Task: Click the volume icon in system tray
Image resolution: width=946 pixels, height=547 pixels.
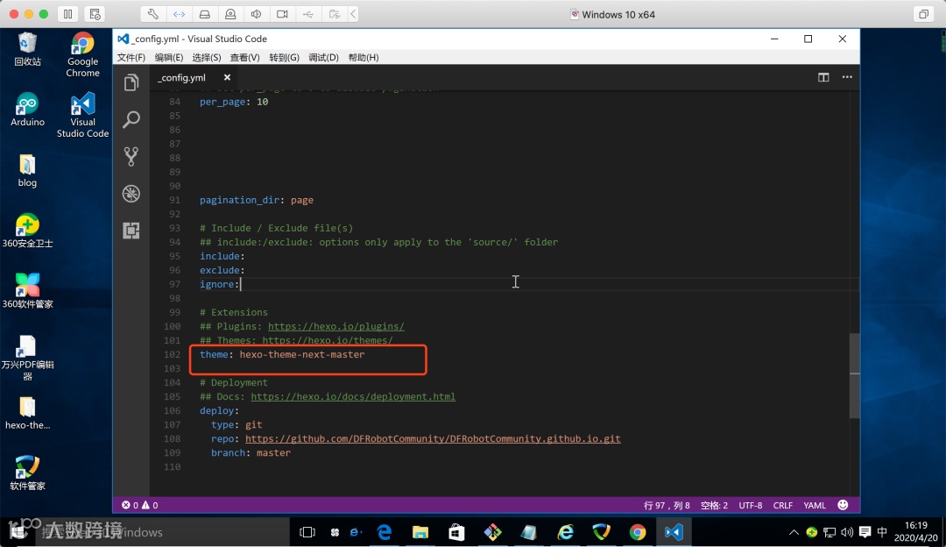Action: coord(847,532)
